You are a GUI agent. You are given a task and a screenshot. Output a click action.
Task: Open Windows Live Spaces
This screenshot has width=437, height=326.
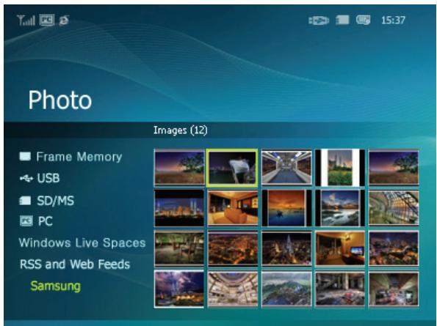click(x=82, y=243)
